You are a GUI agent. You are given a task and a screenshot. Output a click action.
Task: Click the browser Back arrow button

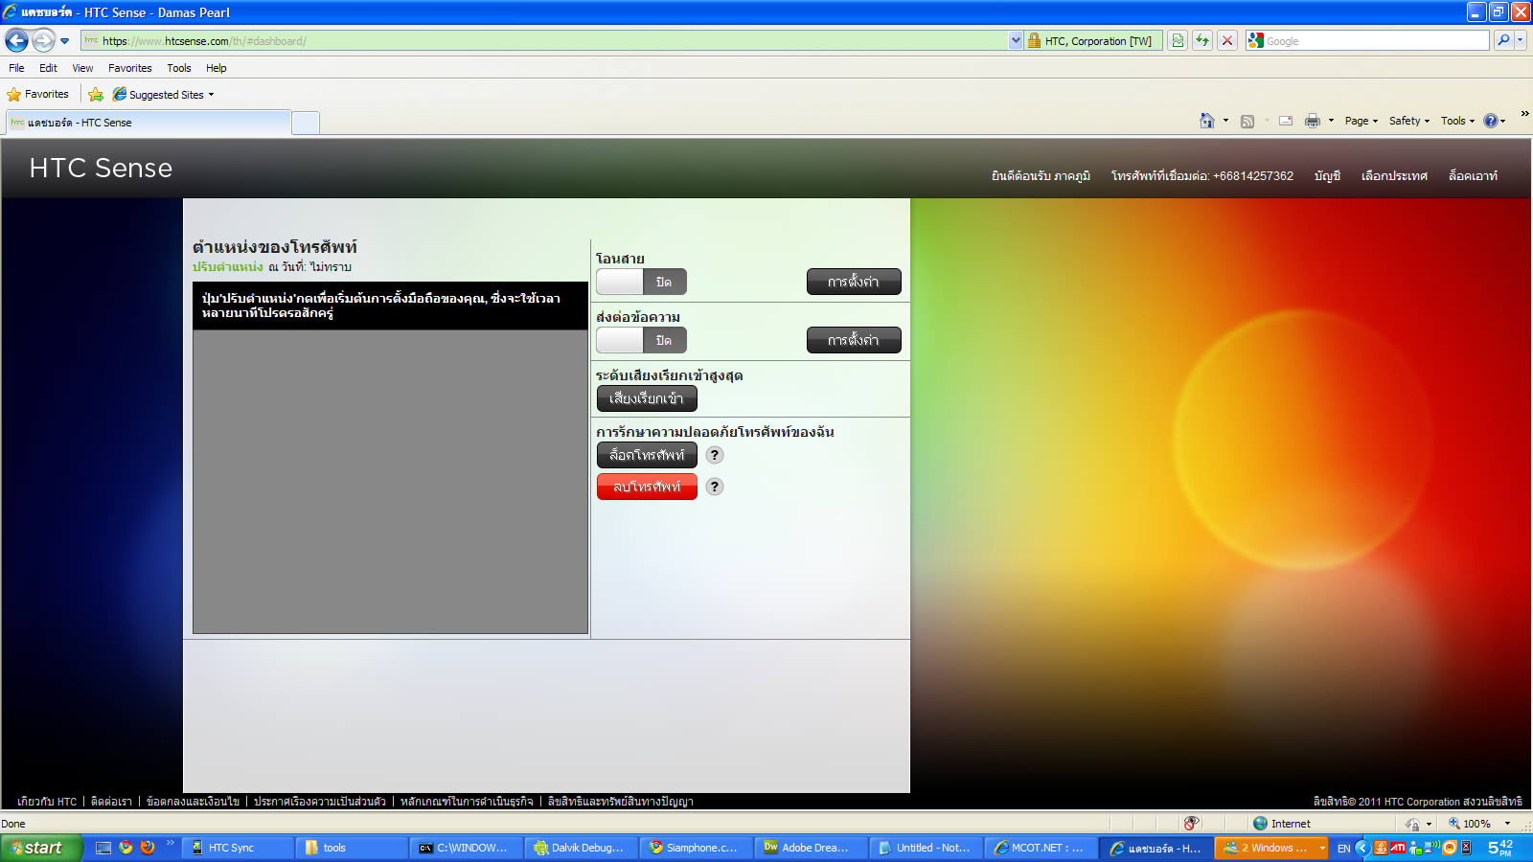pyautogui.click(x=17, y=40)
